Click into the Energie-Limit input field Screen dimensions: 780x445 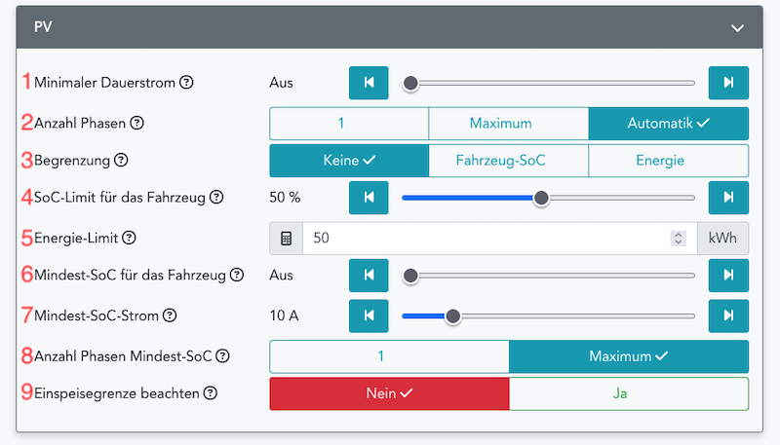pos(487,238)
